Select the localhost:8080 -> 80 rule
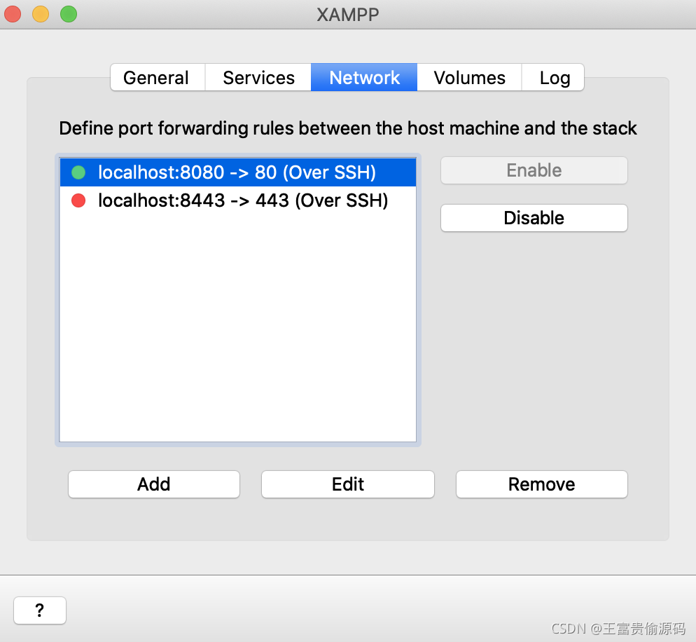The image size is (696, 642). coord(238,172)
